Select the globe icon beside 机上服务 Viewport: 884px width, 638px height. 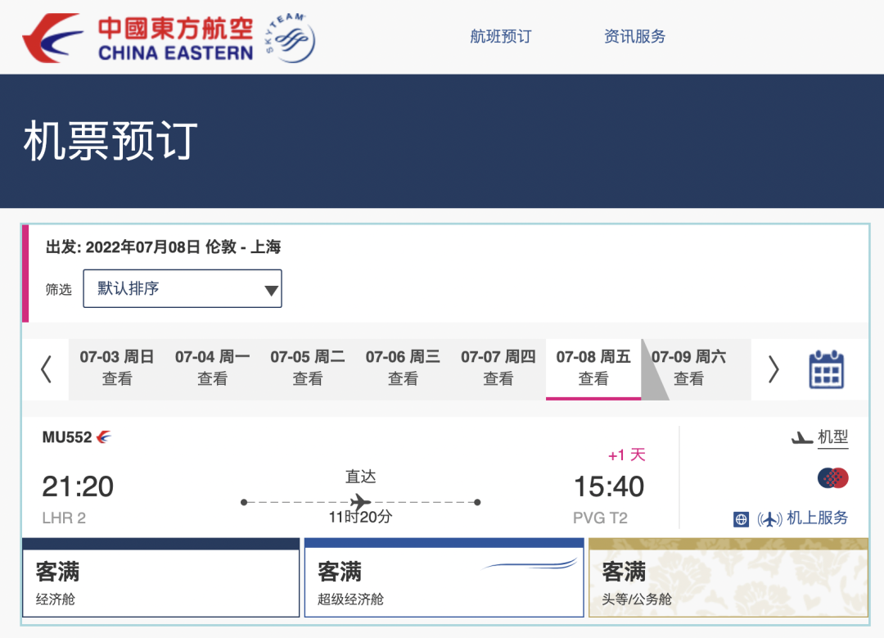click(x=742, y=518)
